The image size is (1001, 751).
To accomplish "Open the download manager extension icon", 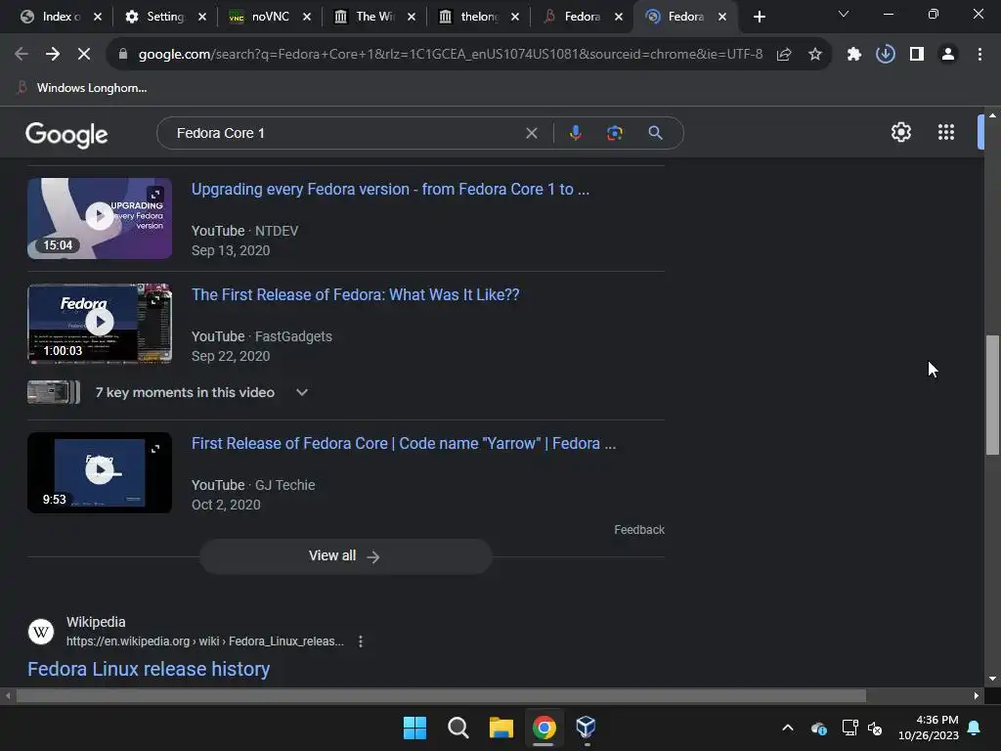I will coord(886,55).
